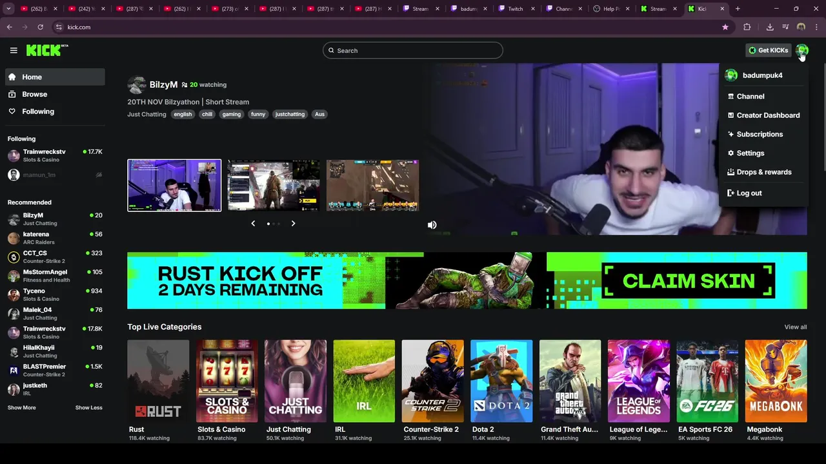Screen dimensions: 826x464
Task: Open Tyceno in the Recommended list
Action: point(55,295)
